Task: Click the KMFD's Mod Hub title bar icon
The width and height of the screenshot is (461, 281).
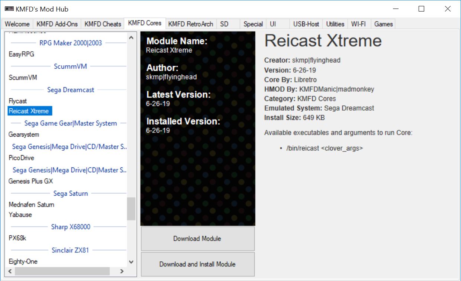Action: (9, 9)
